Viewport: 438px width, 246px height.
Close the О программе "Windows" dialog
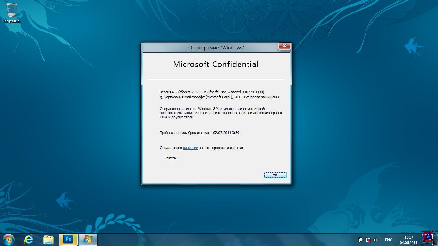coord(284,46)
